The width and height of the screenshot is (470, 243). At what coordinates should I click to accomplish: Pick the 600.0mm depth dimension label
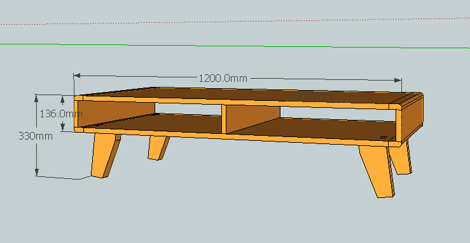click(x=310, y=96)
